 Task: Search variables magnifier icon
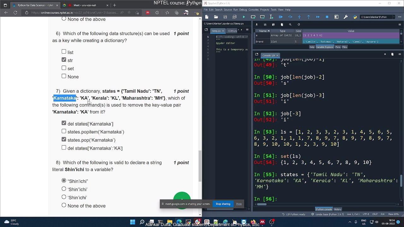(x=290, y=25)
